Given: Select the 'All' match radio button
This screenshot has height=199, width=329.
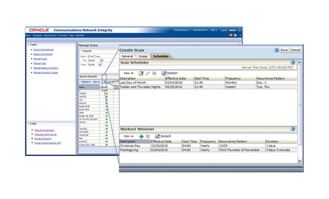Looking at the screenshot, I should click(89, 56).
